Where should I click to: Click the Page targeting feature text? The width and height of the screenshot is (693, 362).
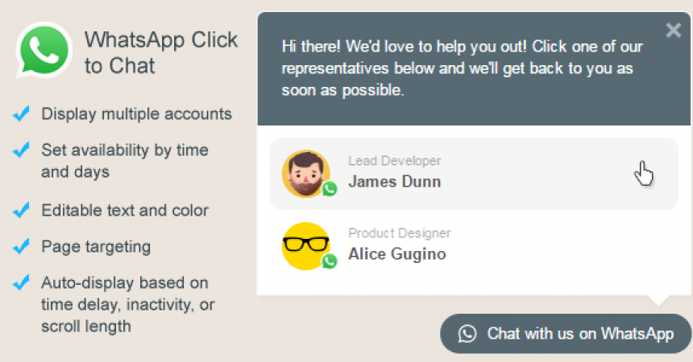[96, 247]
